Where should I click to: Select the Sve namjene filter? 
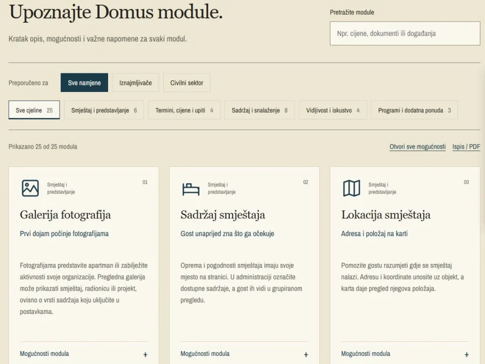[x=84, y=82]
